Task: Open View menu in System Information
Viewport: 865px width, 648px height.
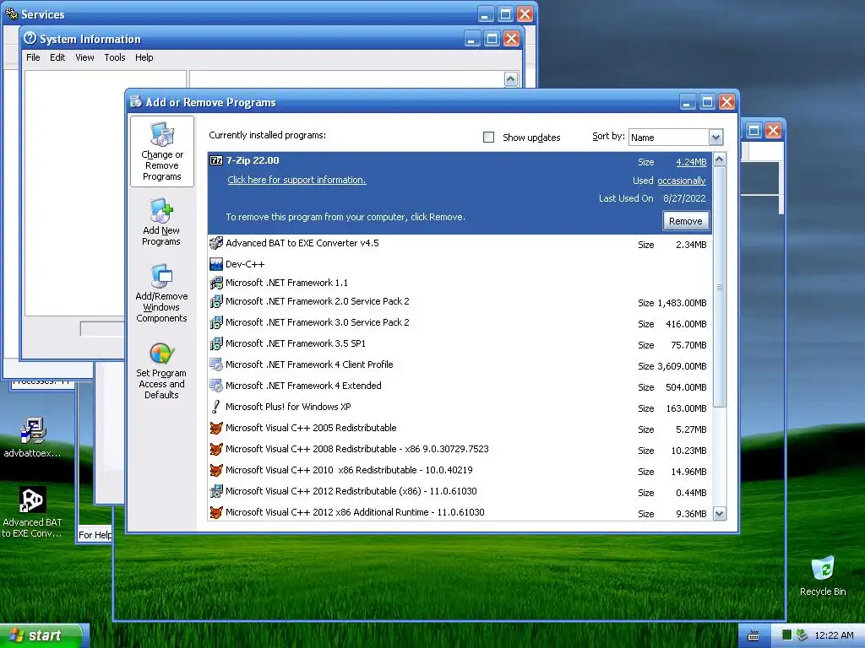Action: click(84, 57)
